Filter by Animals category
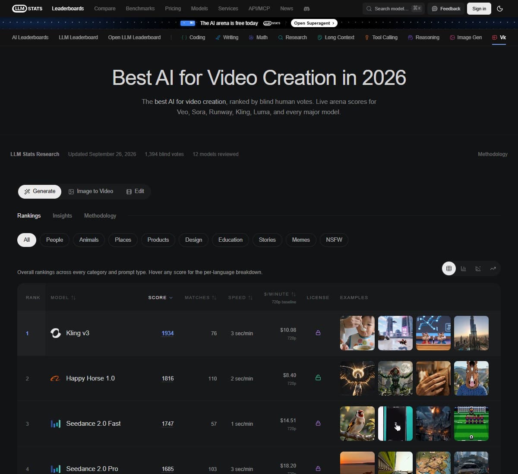The height and width of the screenshot is (474, 518). point(89,240)
